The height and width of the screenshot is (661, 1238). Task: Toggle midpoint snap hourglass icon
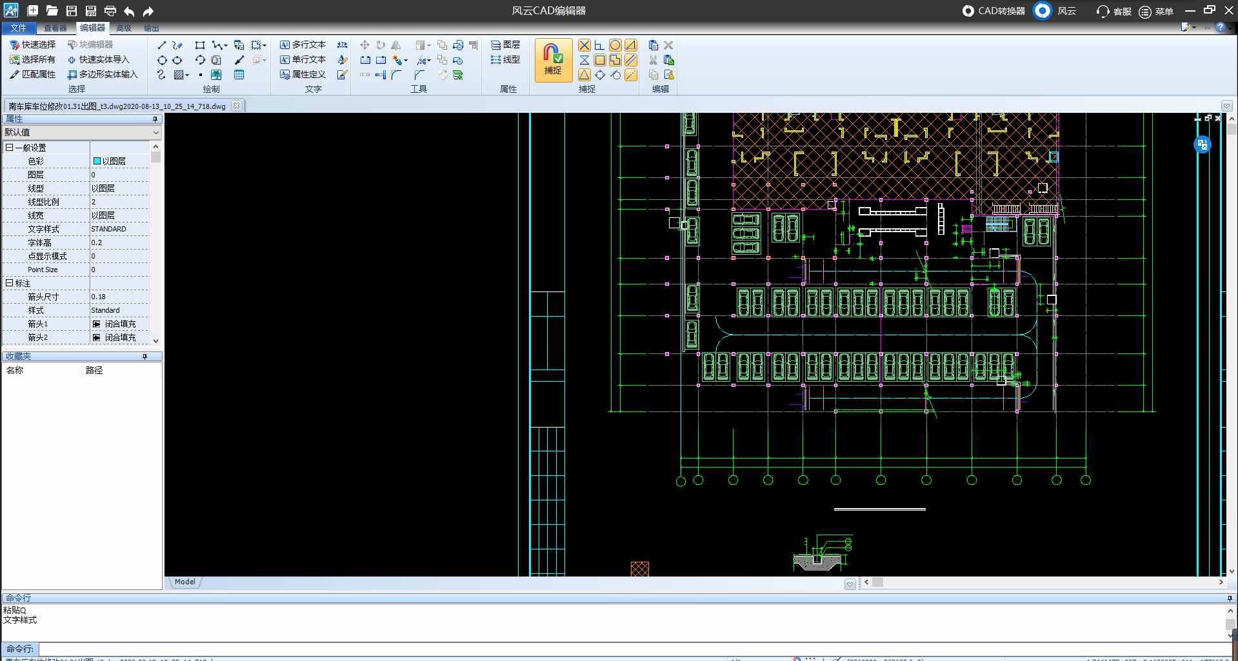tap(584, 60)
